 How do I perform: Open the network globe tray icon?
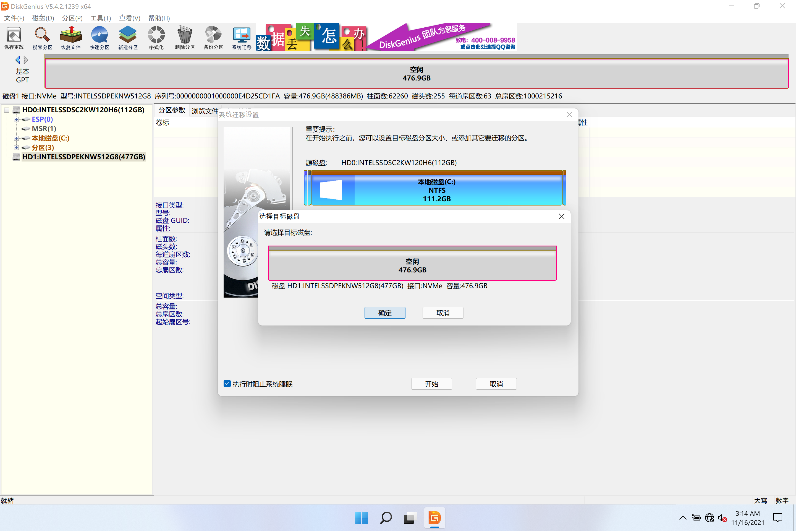point(709,518)
